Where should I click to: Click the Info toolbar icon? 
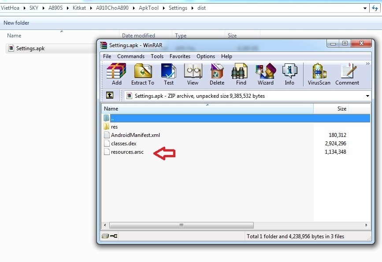[289, 74]
